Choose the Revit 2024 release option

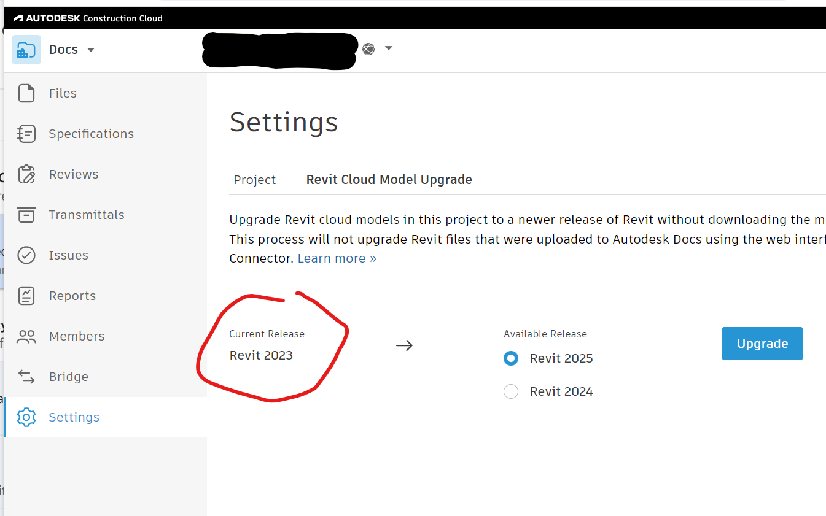click(511, 391)
